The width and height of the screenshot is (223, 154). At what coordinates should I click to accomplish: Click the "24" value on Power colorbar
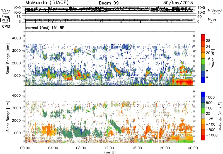208,47
